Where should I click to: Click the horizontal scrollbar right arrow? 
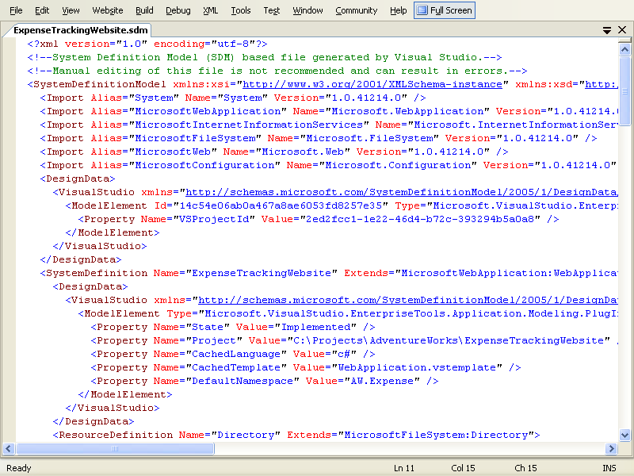(612, 448)
